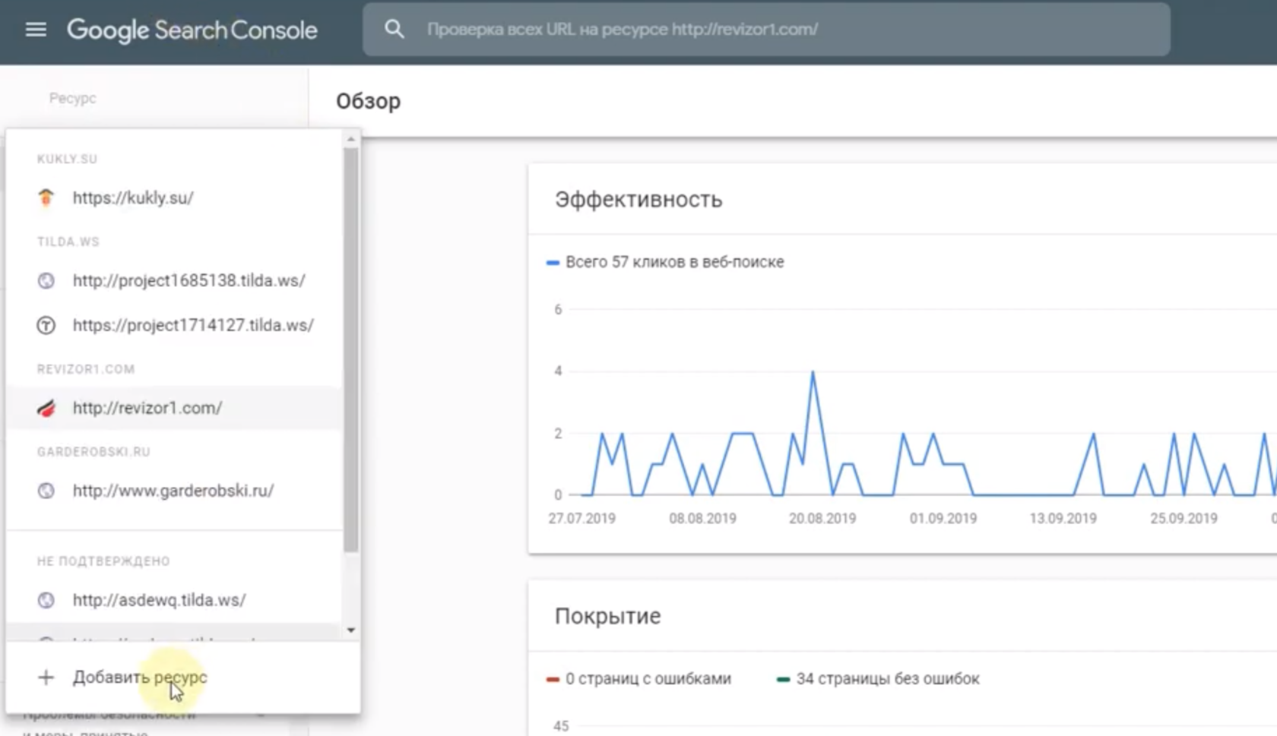Click the Покрытие card heading
Viewport: 1277px width, 736px height.
[607, 616]
